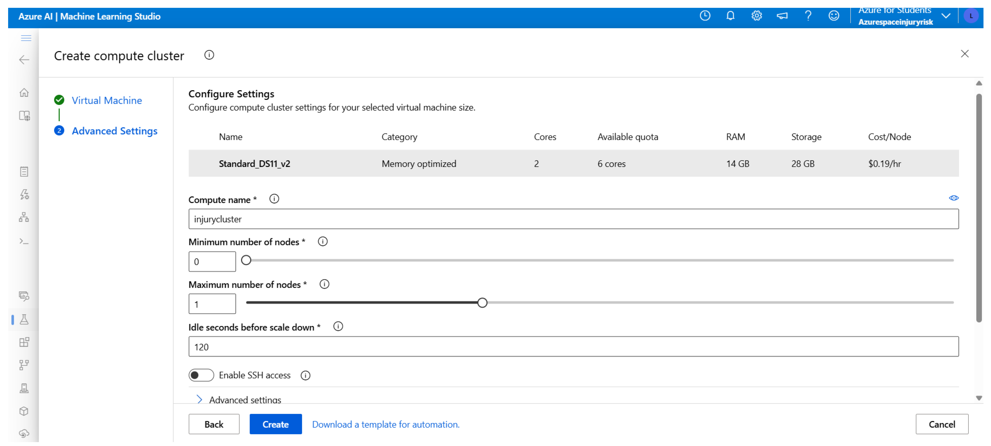991x446 pixels.
Task: Click the Back button
Action: point(214,424)
